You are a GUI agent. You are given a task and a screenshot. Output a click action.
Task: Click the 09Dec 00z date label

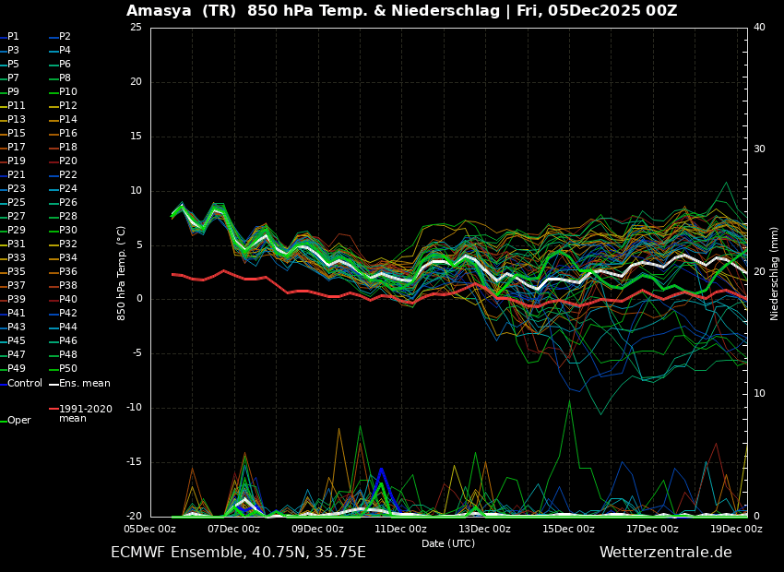(x=318, y=529)
